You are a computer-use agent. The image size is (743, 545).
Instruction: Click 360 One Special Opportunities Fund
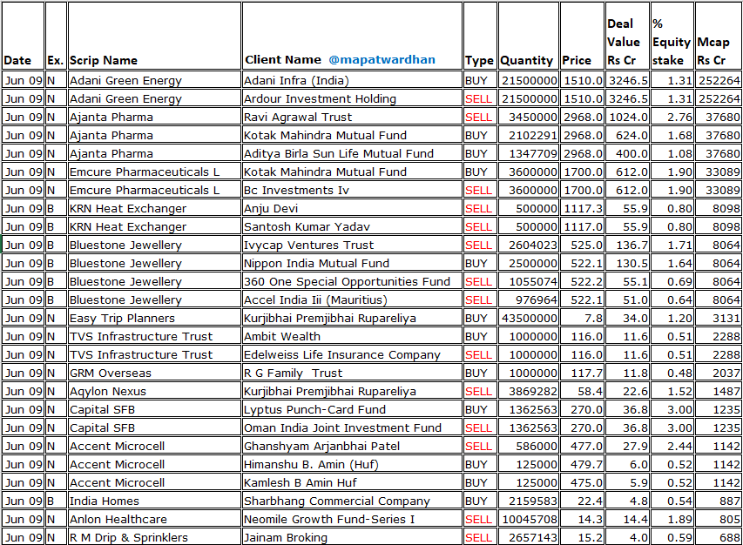(x=352, y=281)
